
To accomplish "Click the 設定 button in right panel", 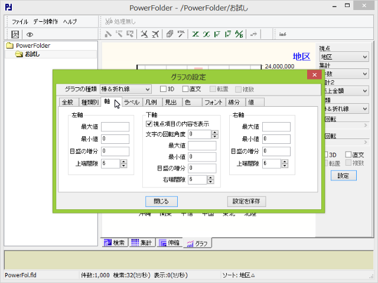I will pos(344,176).
